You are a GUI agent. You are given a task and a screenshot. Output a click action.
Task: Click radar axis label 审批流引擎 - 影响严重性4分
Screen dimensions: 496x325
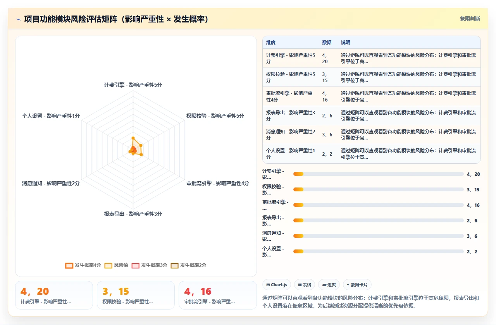(217, 183)
